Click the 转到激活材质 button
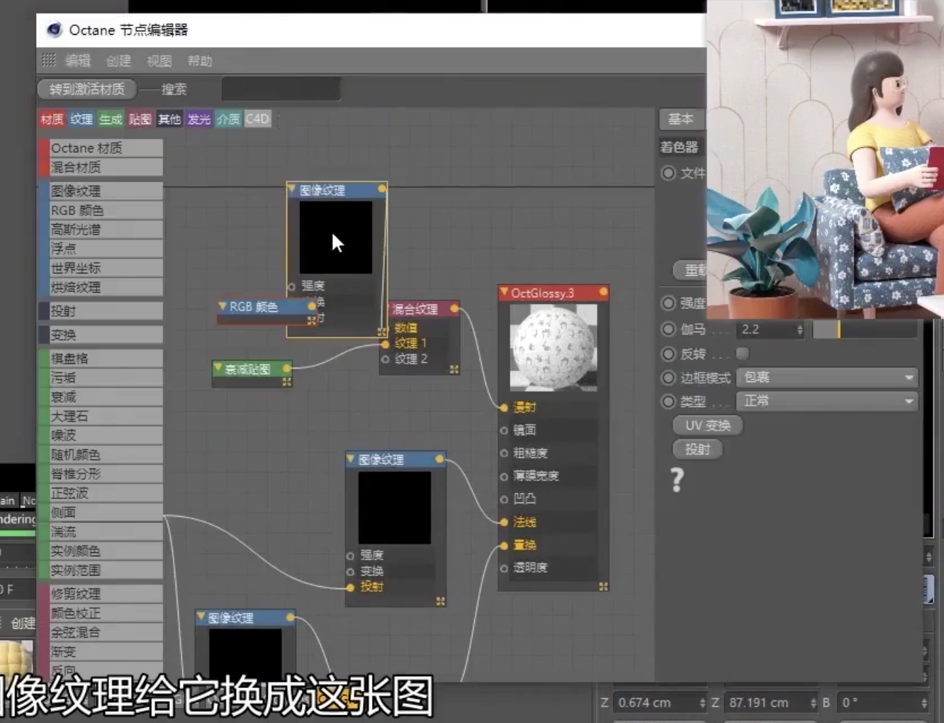 click(x=87, y=89)
